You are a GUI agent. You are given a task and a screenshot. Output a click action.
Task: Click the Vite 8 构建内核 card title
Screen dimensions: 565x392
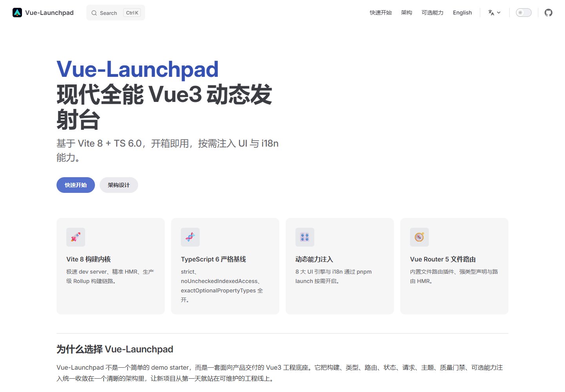89,259
